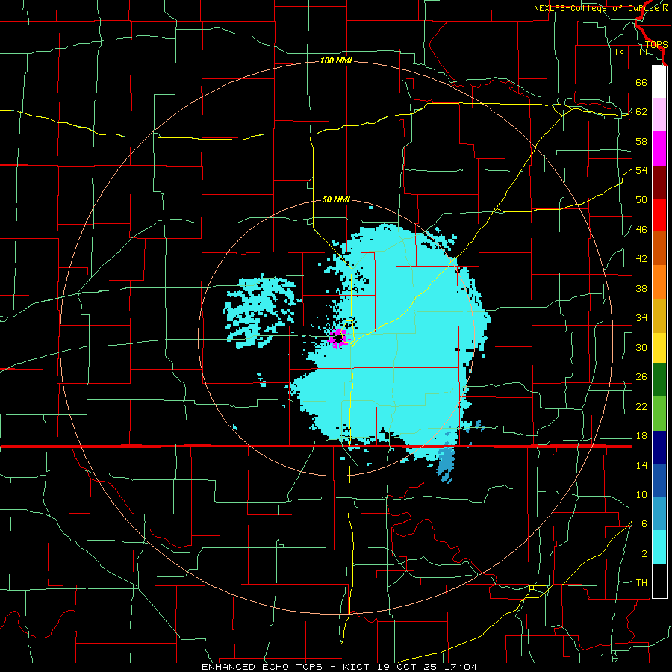Click the bright orange swatch in the color bar
Image resolution: width=672 pixels, height=672 pixels.
click(659, 282)
